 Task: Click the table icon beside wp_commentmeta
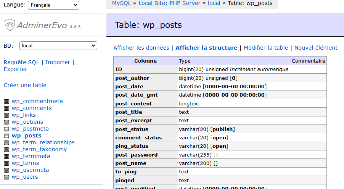(x=6, y=102)
